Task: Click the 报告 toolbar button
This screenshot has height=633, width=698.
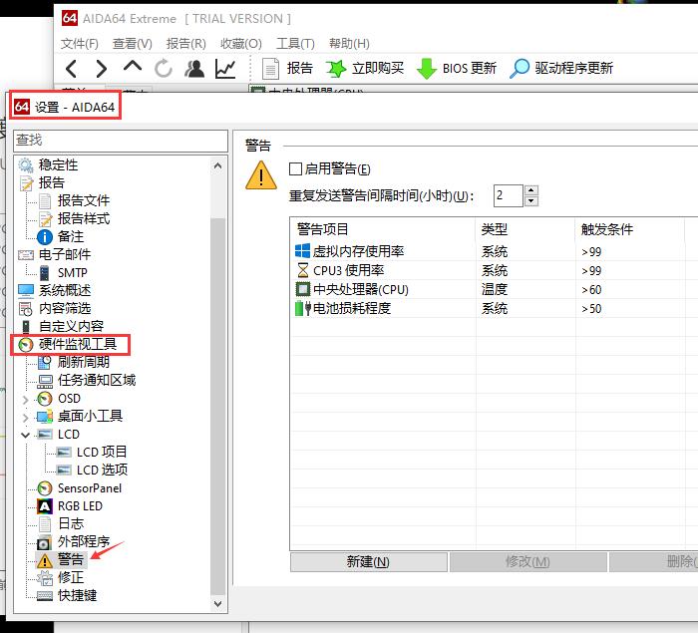Action: (x=287, y=69)
